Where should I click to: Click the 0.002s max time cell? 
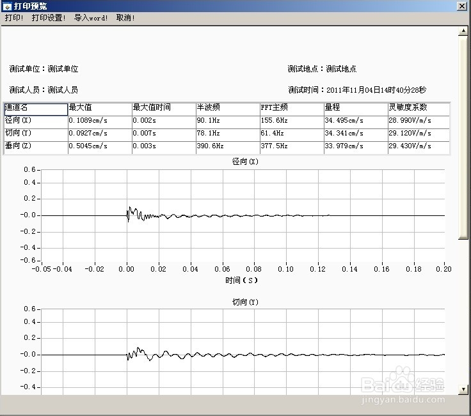point(164,122)
